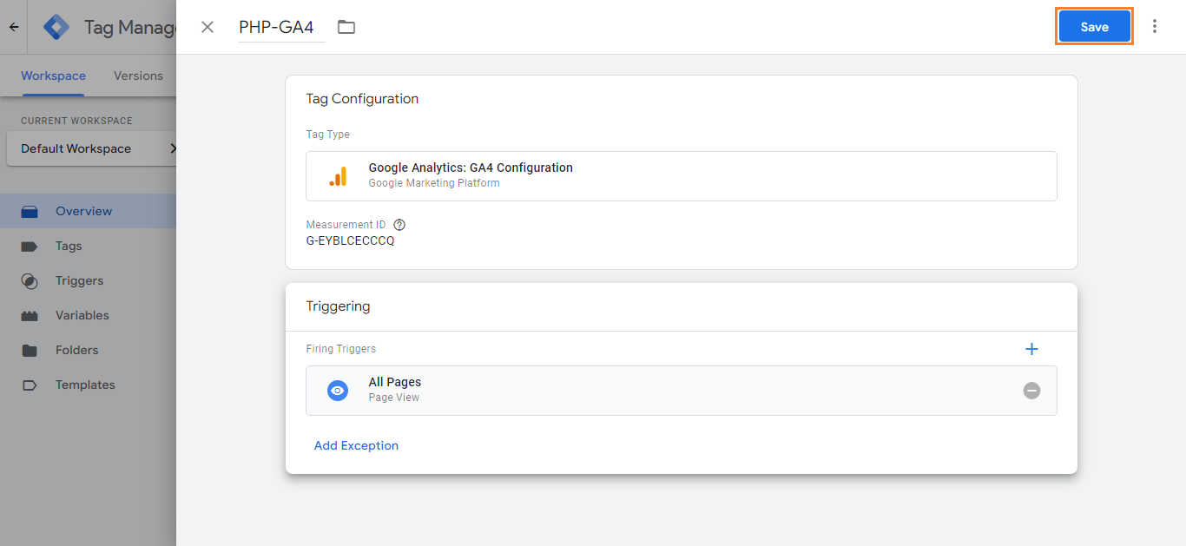Remove the All Pages trigger with the minus icon

[x=1031, y=390]
